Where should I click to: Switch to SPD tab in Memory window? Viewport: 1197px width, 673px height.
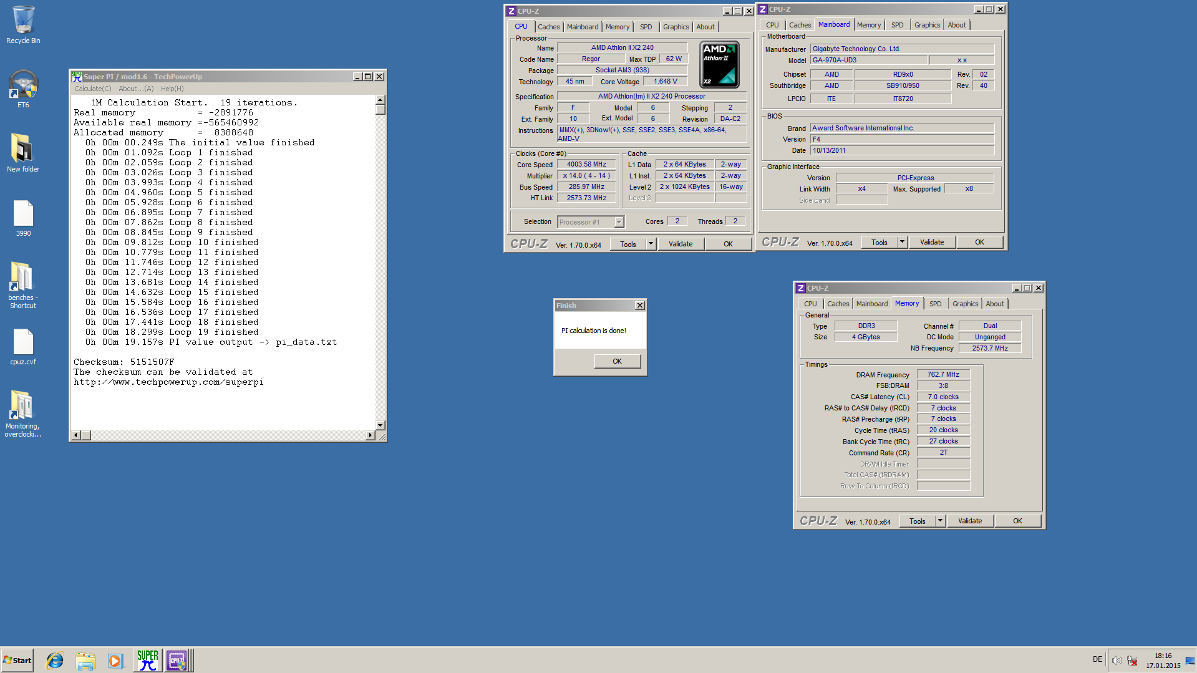936,304
